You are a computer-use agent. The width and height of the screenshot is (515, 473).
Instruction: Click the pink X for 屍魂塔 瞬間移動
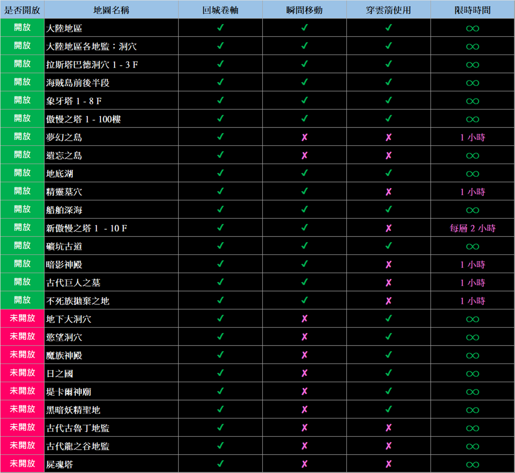click(x=304, y=464)
